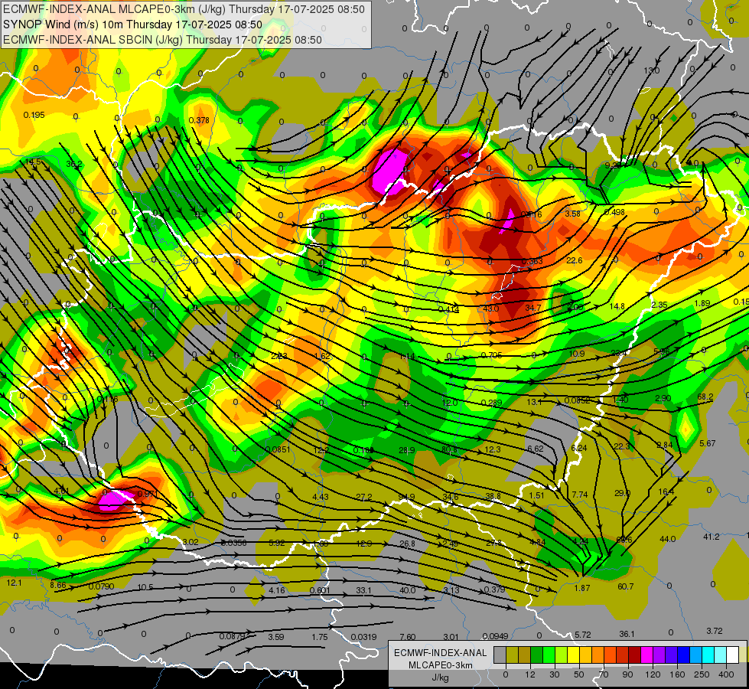Click the map value 16.4
The image size is (749, 689).
coord(666,492)
